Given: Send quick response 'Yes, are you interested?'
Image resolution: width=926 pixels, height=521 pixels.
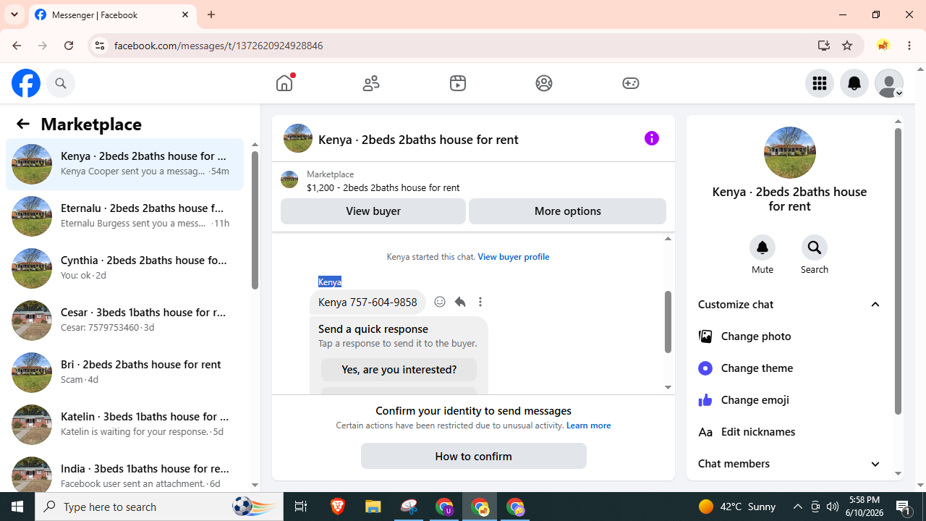Looking at the screenshot, I should click(399, 370).
